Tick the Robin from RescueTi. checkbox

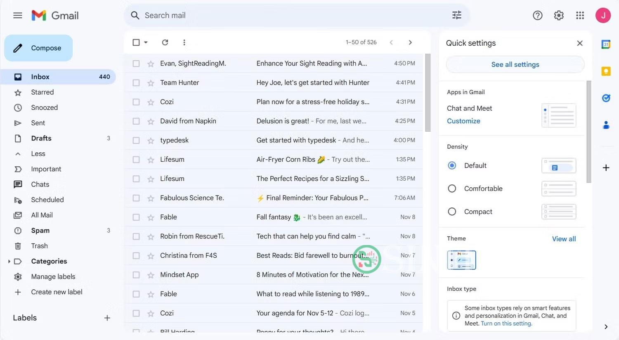pyautogui.click(x=136, y=237)
